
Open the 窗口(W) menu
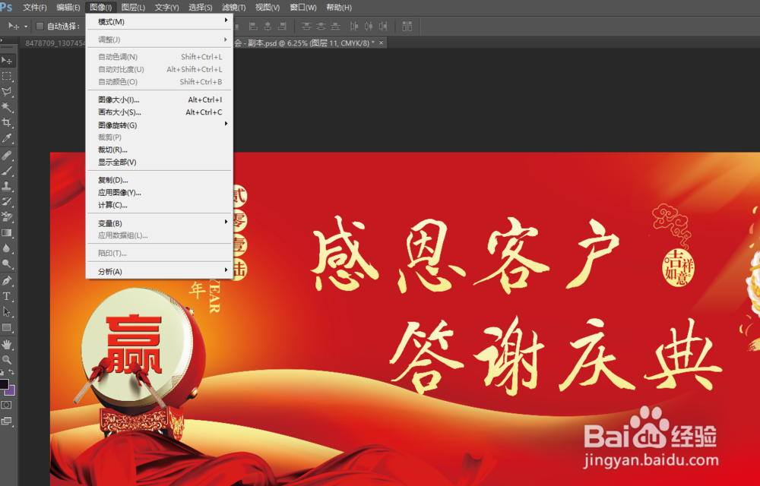[303, 8]
